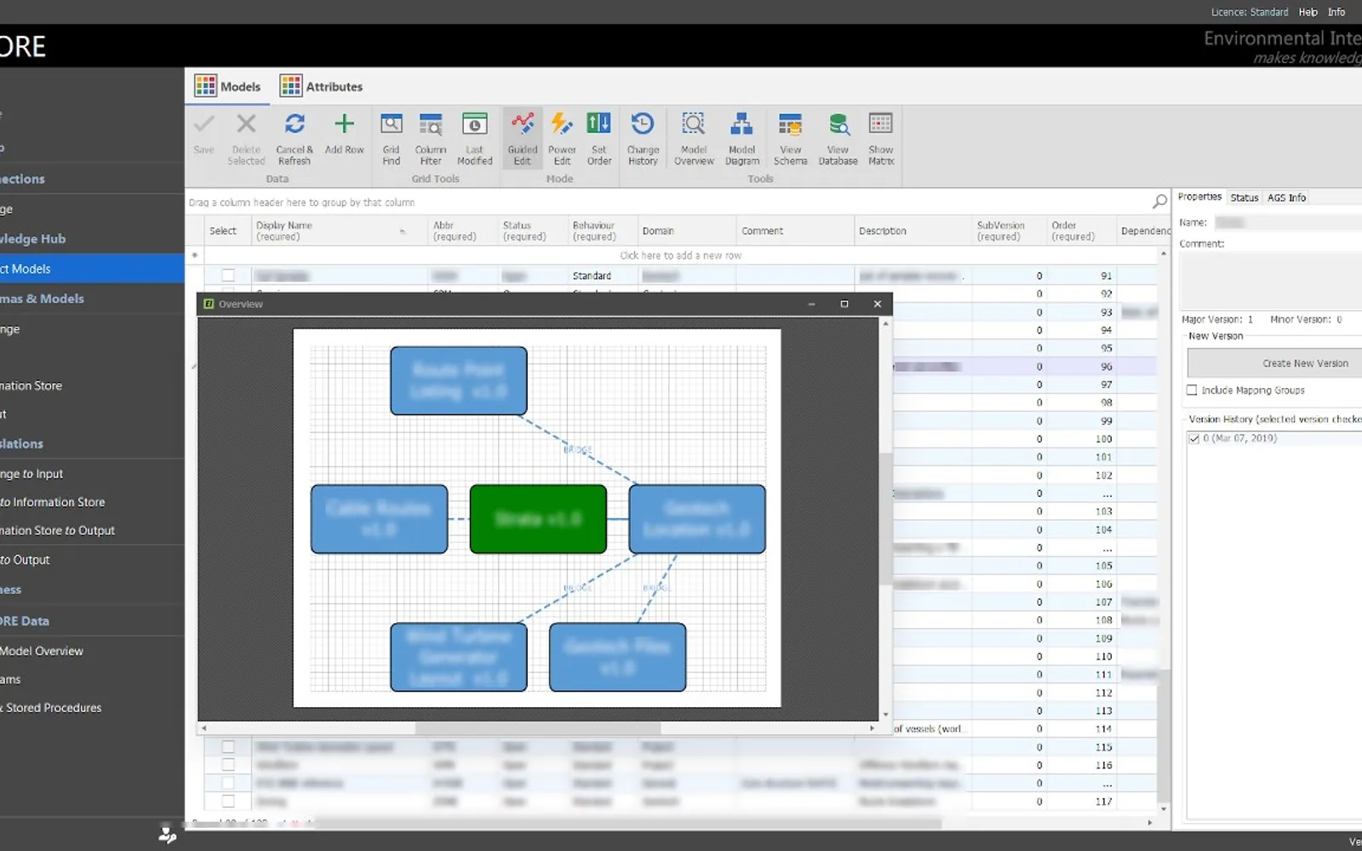Tick the Include Mapping Groups checkbox
This screenshot has height=851, width=1362.
coord(1192,390)
